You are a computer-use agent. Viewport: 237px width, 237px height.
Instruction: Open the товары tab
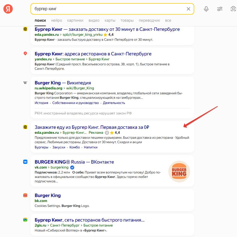pos(127,20)
